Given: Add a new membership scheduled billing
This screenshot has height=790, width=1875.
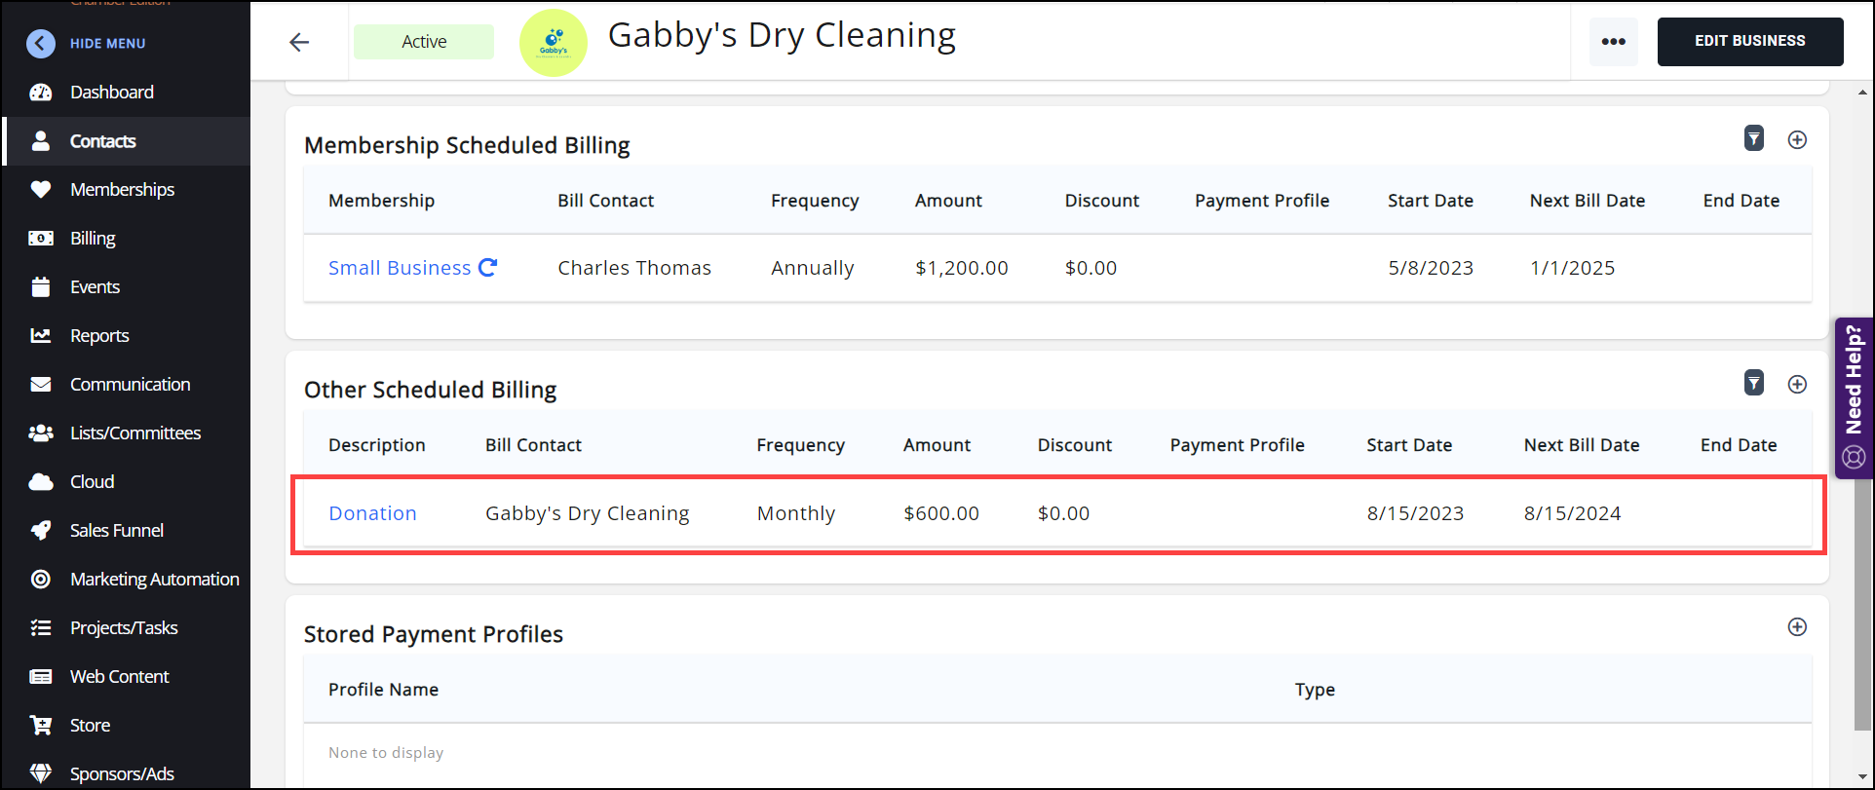Looking at the screenshot, I should click(1797, 139).
